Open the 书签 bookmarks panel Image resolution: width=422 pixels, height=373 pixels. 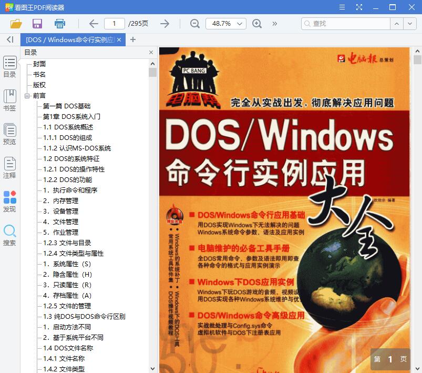click(9, 100)
